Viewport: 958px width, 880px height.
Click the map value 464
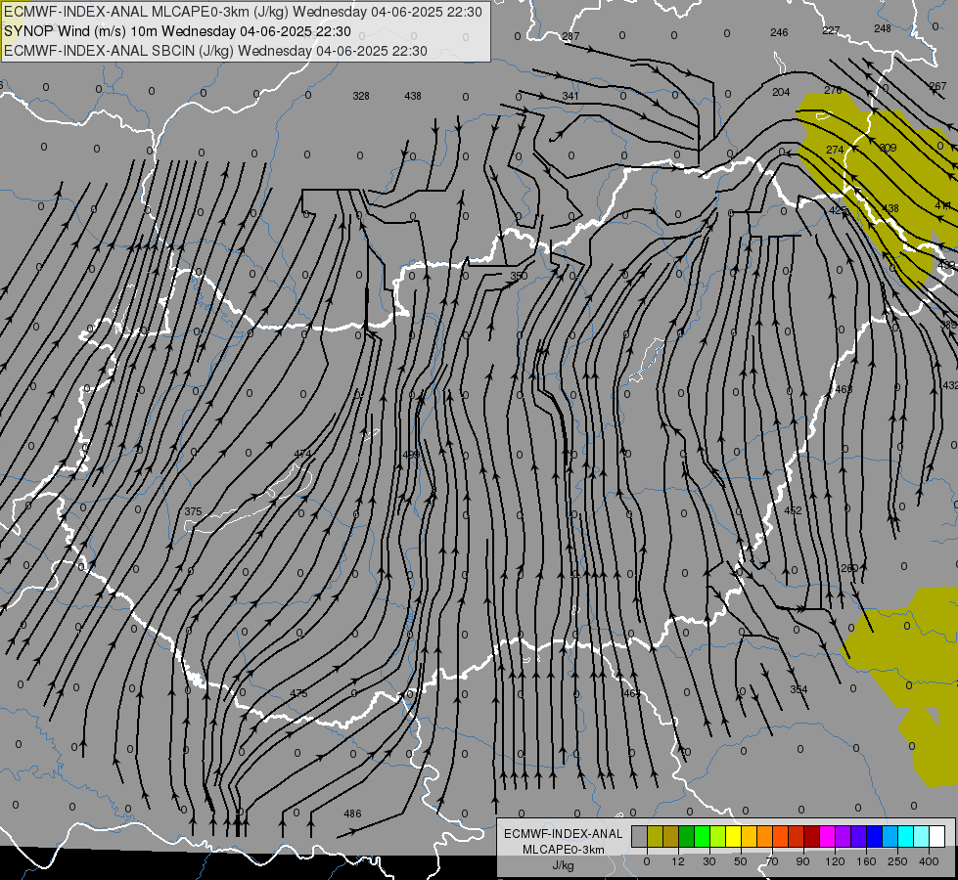[x=632, y=693]
